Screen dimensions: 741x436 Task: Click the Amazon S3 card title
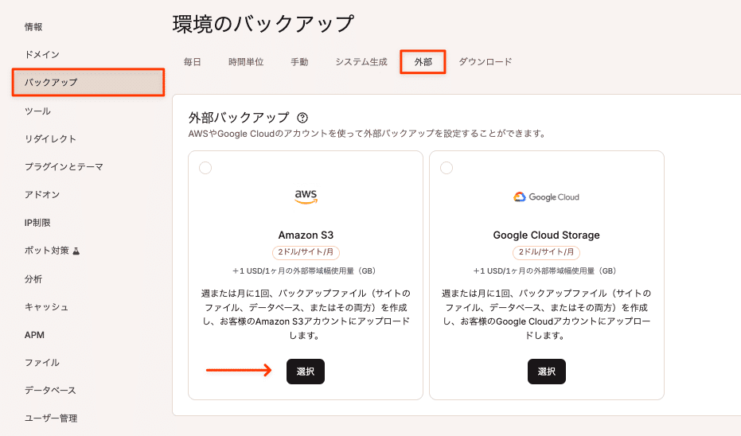[306, 235]
